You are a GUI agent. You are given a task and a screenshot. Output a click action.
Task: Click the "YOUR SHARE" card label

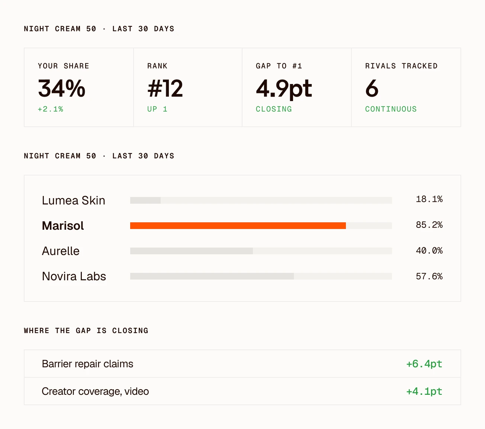pos(63,66)
